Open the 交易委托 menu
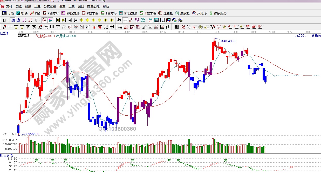321x173 pixels. pyautogui.click(x=93, y=6)
